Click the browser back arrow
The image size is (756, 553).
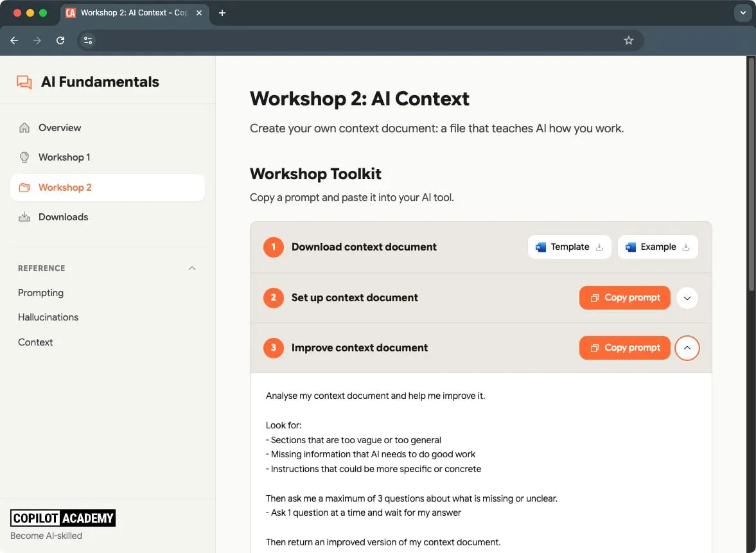pos(14,40)
